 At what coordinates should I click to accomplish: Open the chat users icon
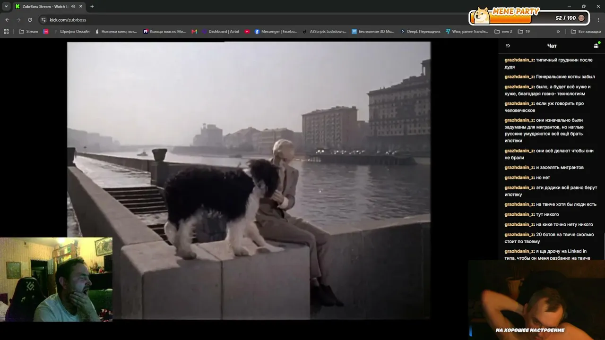tap(596, 46)
